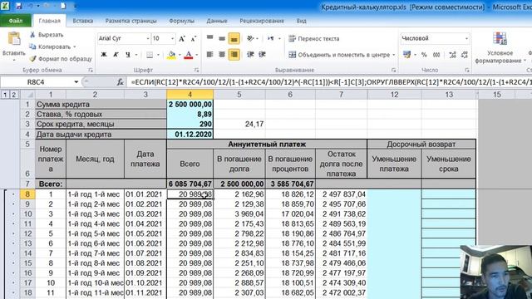Apply the percent style format
532x299 pixels.
click(424, 55)
